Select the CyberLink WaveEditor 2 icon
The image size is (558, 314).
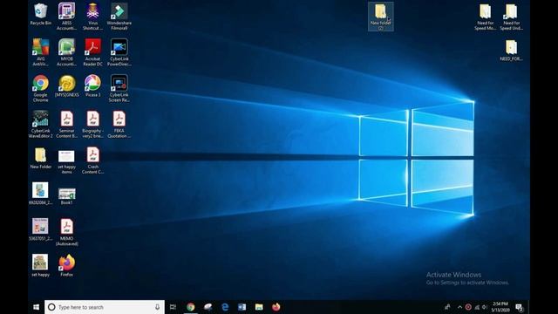tap(41, 124)
